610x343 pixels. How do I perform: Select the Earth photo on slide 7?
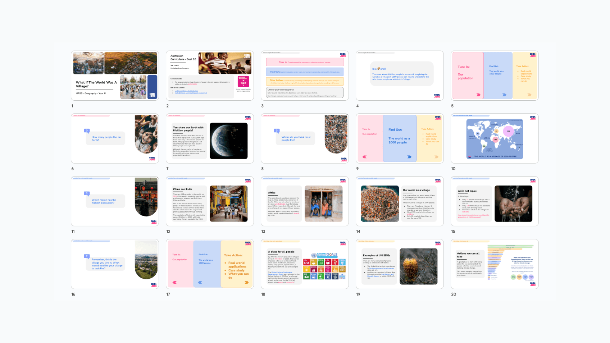point(228,141)
